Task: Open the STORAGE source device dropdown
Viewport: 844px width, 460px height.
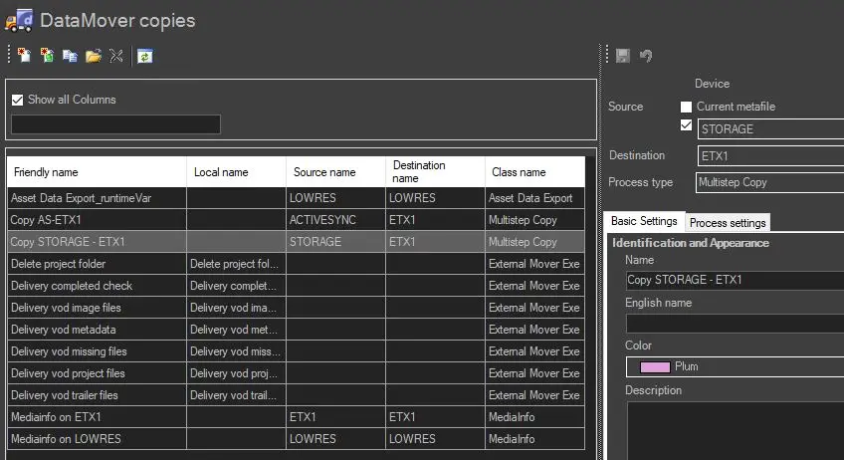Action: [x=770, y=129]
